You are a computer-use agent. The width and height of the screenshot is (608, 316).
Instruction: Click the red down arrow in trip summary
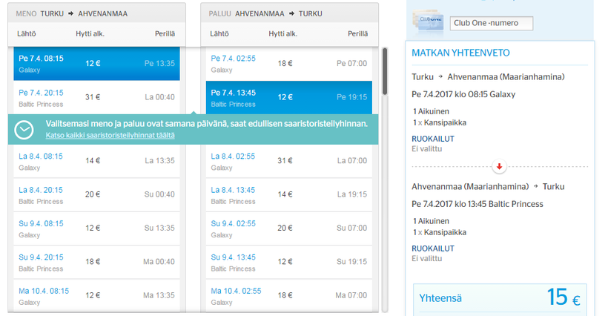[x=500, y=166]
